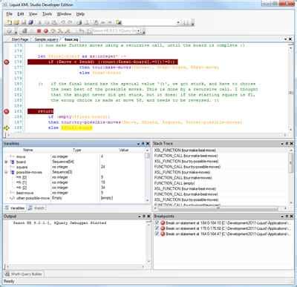This screenshot has height=287, width=297.
Task: Open the Output panel options dropdown arrow
Action: click(140, 217)
